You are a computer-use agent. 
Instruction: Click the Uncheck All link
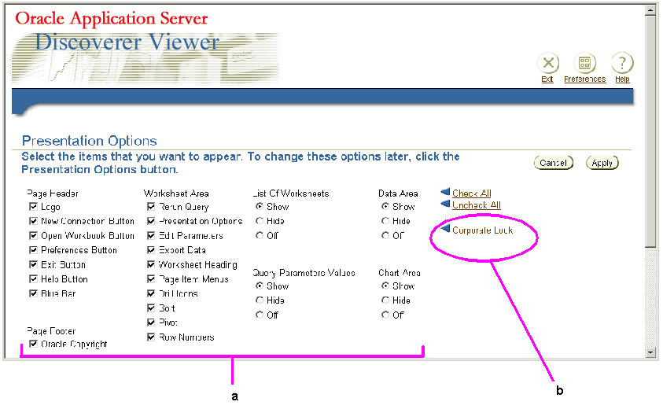(476, 205)
